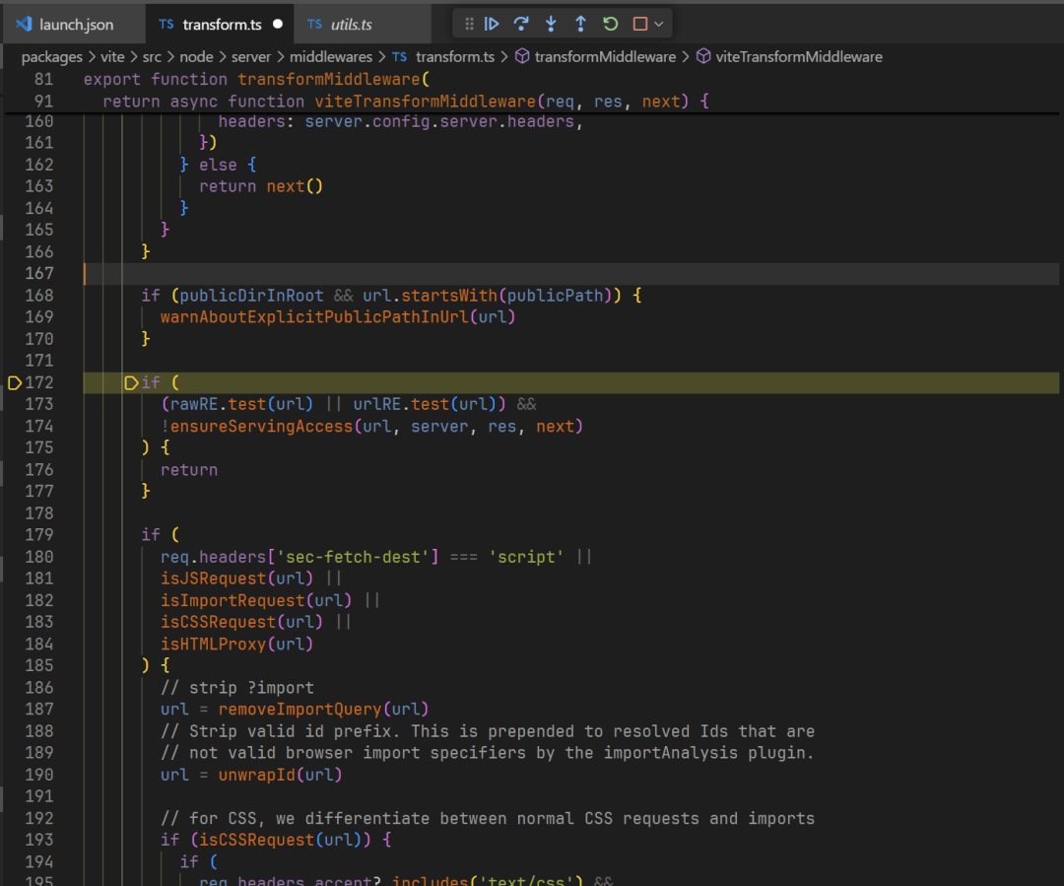The width and height of the screenshot is (1064, 886).
Task: Click the Step Over debug icon
Action: [521, 24]
